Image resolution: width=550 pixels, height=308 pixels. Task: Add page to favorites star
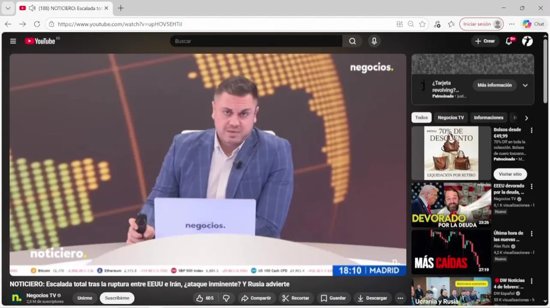[x=422, y=24]
